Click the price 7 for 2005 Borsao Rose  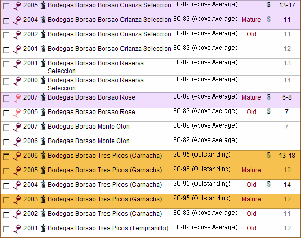click(x=286, y=112)
